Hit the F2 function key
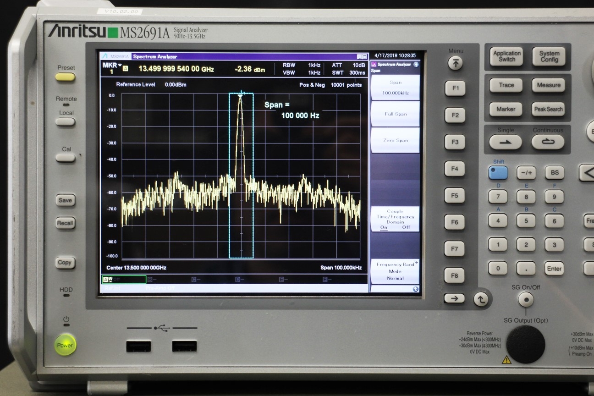The height and width of the screenshot is (396, 594). (x=455, y=115)
